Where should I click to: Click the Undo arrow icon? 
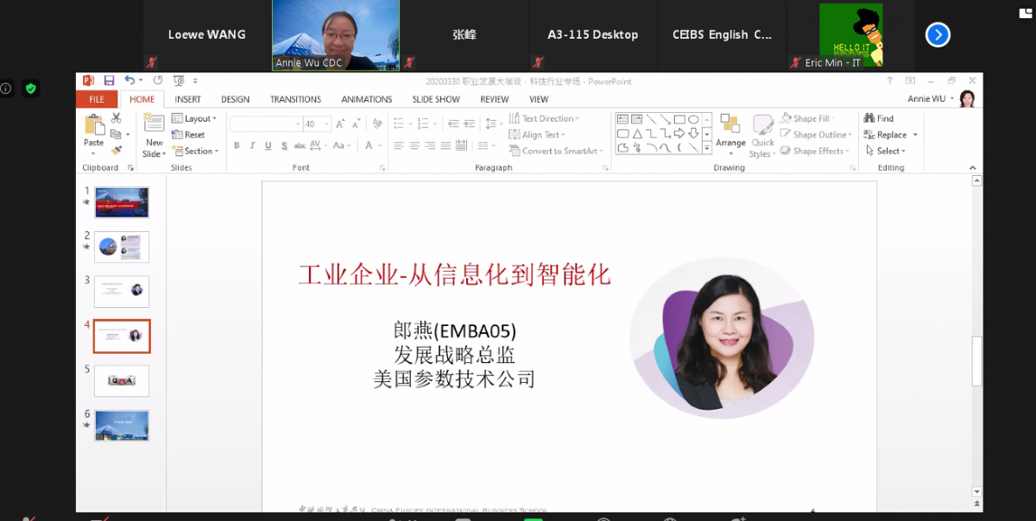(x=129, y=81)
